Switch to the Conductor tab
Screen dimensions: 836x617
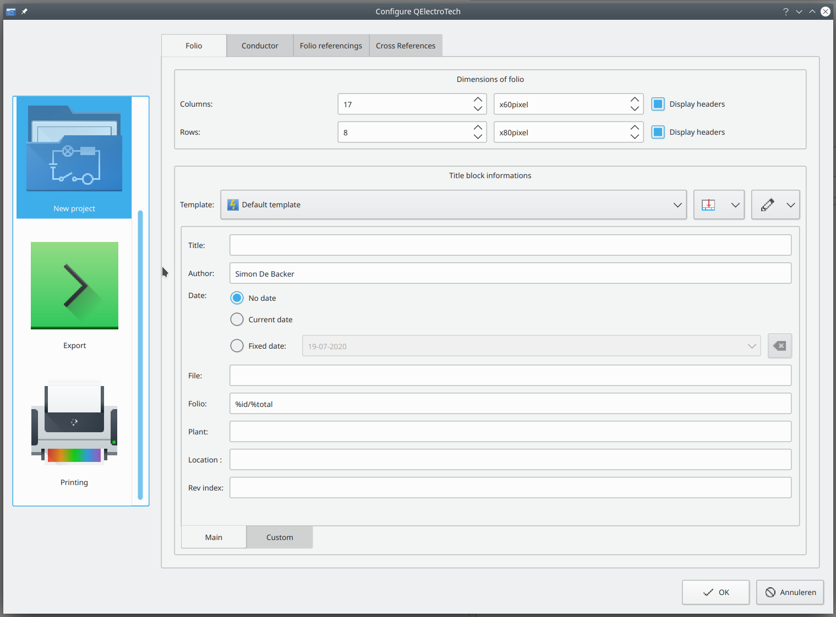pyautogui.click(x=260, y=46)
